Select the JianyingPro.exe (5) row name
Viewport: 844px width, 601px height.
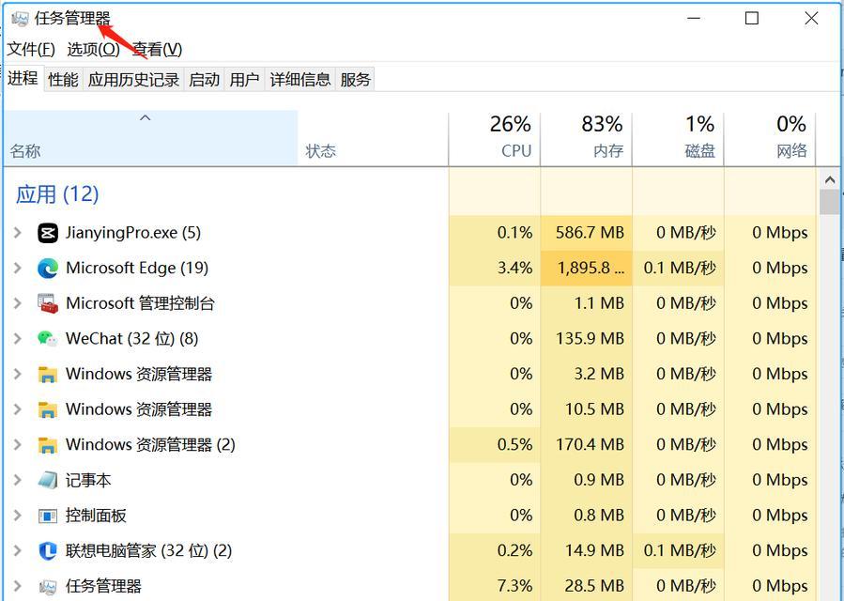(x=133, y=233)
